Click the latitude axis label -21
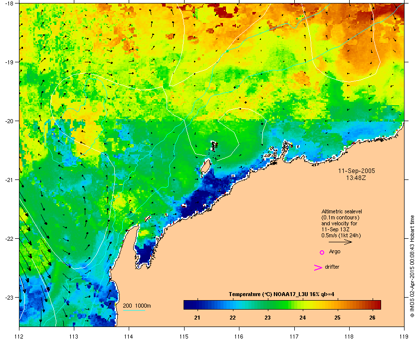Viewport: 419px width, 339px height. pos(9,179)
